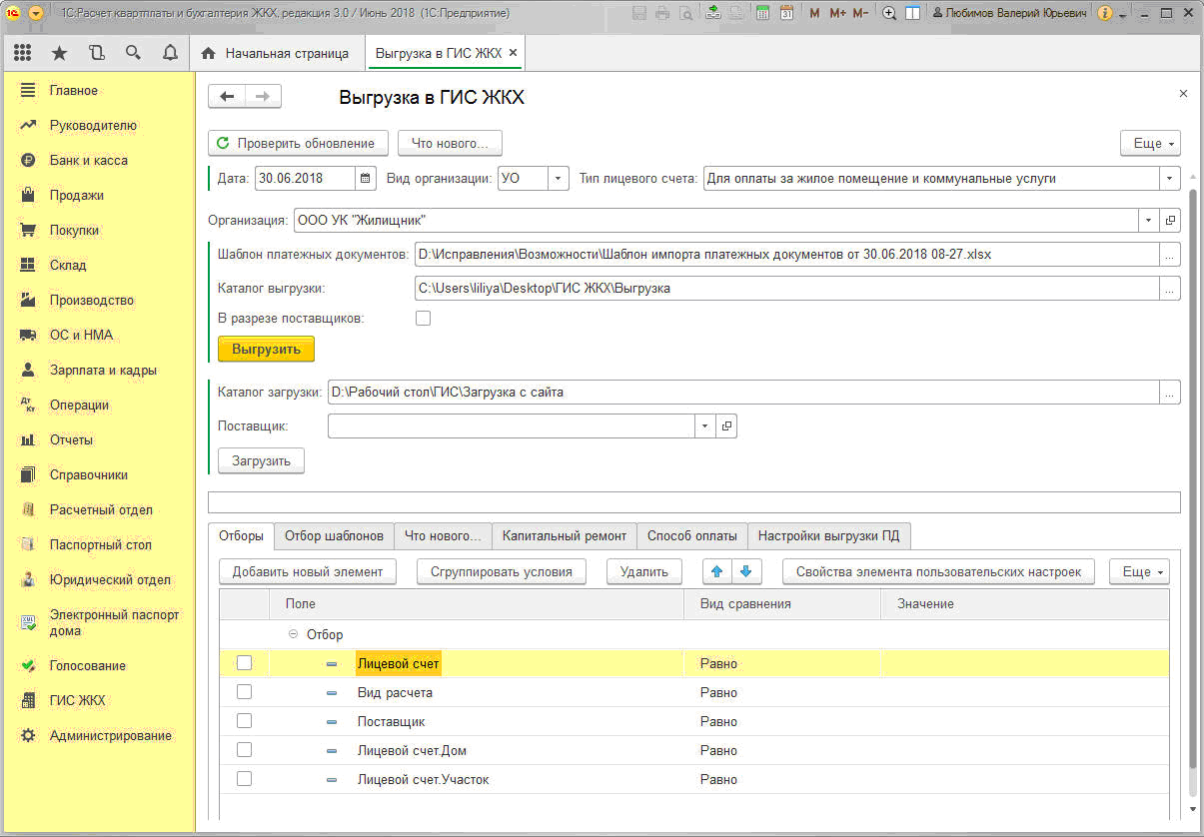This screenshot has width=1204, height=837.
Task: Tick the «В разрезе поставщиков» checkbox
Action: tap(423, 319)
